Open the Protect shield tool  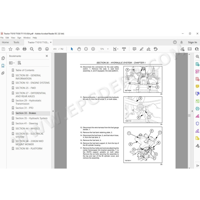197,123
